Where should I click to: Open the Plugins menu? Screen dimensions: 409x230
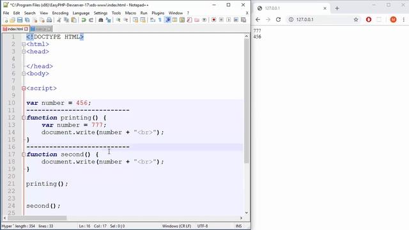pos(158,13)
